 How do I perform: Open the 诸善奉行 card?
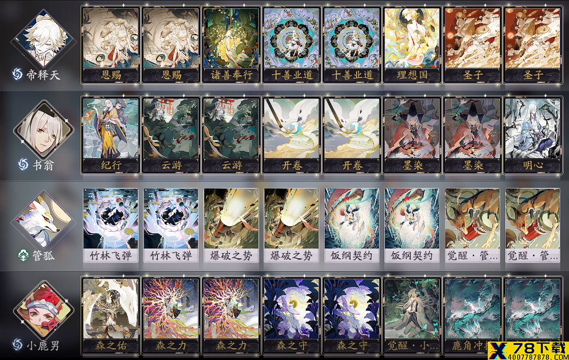[231, 45]
